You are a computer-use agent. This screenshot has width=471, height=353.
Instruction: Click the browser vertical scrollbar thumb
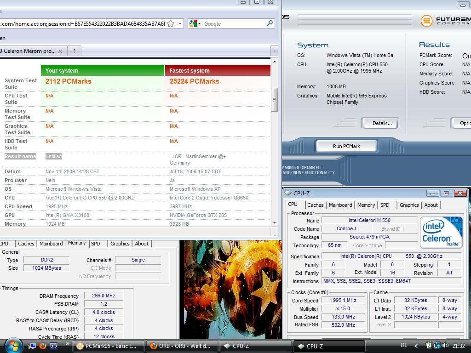[x=274, y=100]
